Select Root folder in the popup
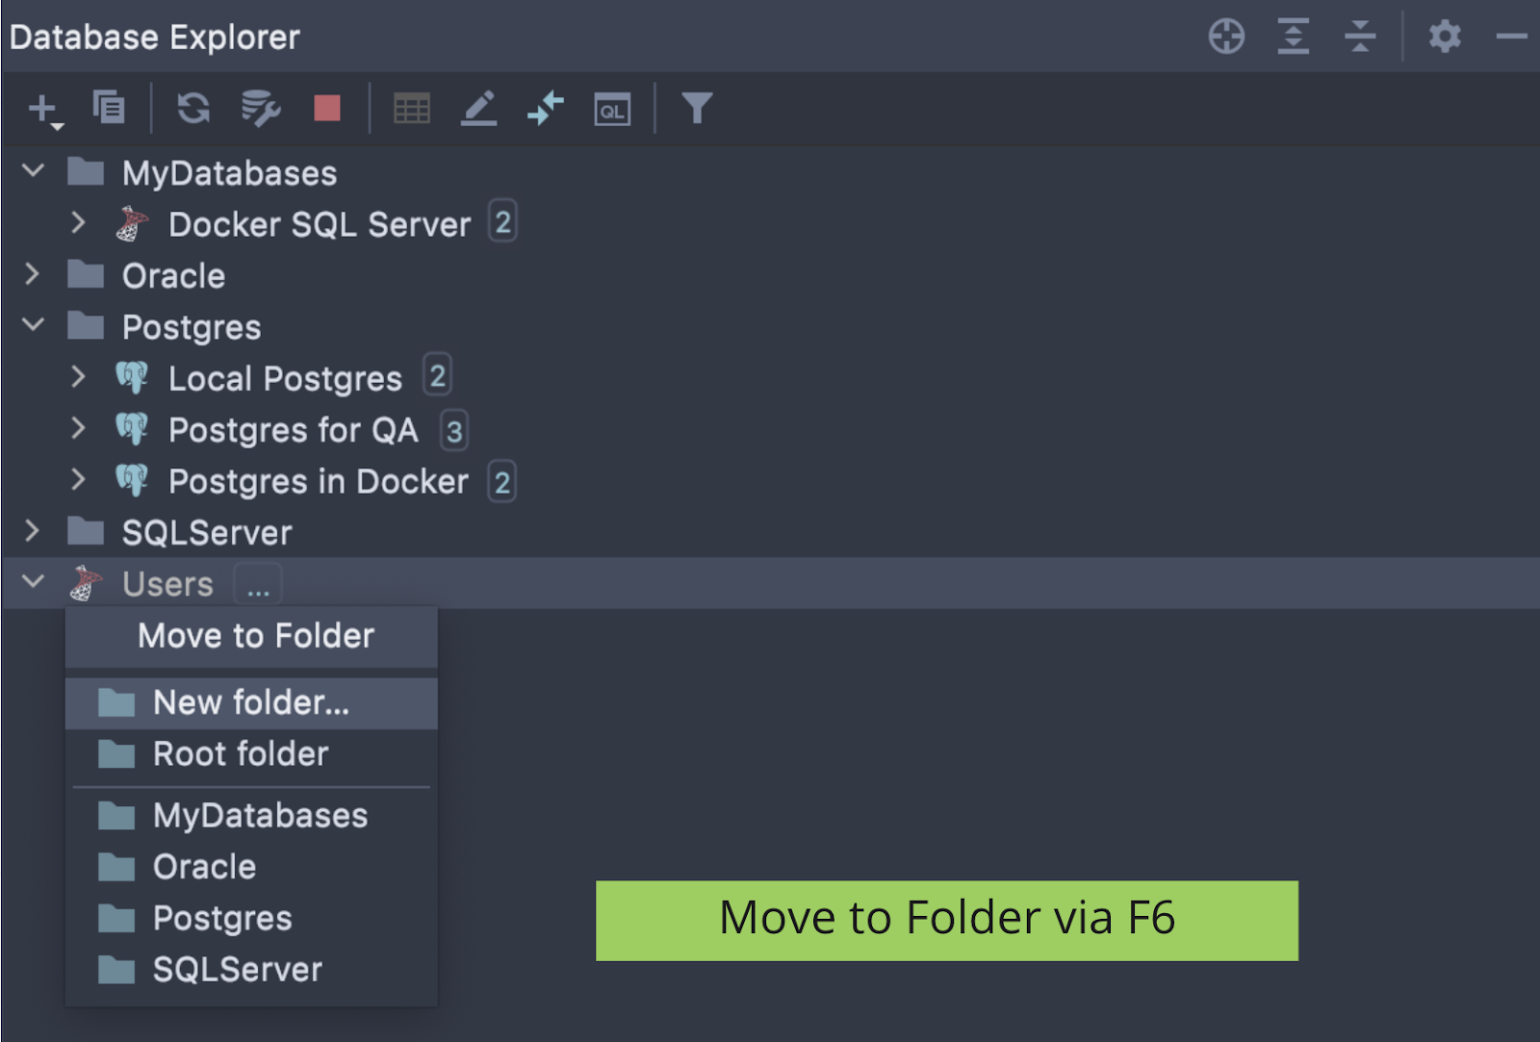Image resolution: width=1540 pixels, height=1042 pixels. click(x=241, y=754)
